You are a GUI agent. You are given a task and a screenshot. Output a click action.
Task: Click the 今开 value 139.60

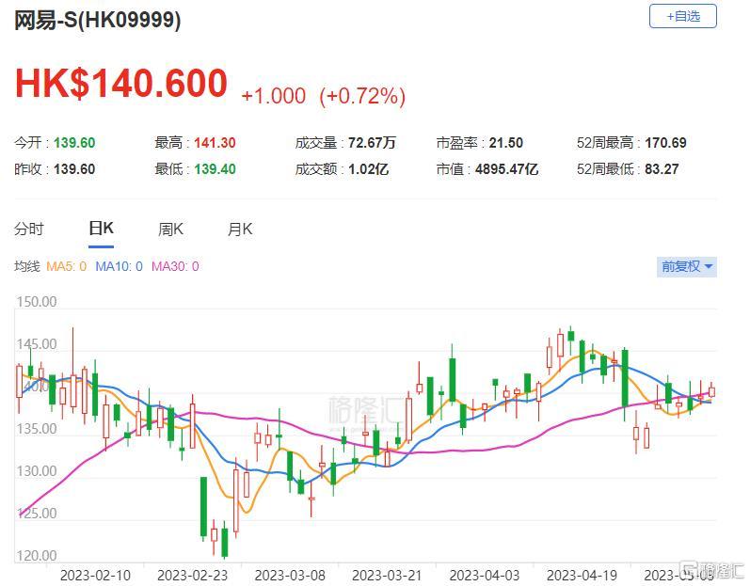(74, 142)
